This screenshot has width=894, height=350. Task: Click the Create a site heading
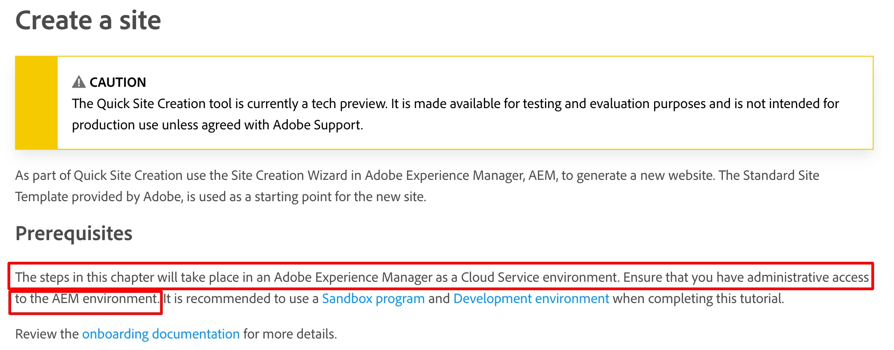tap(88, 21)
